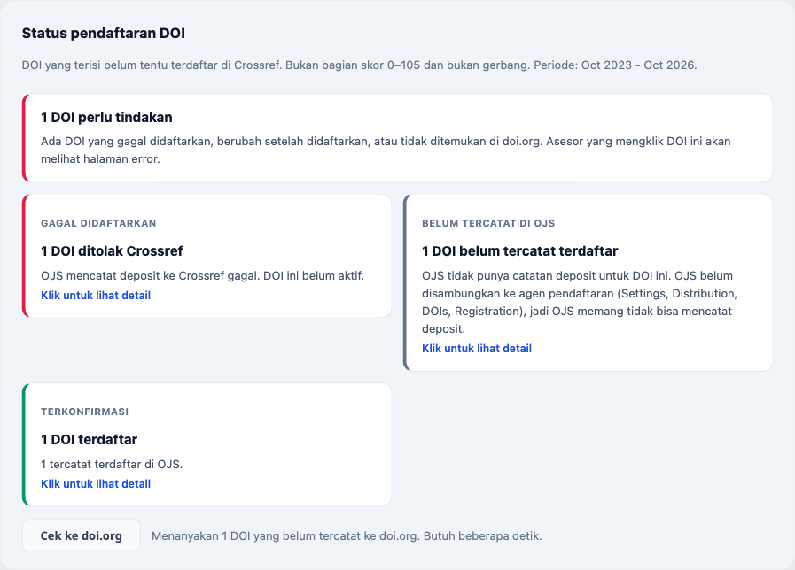Click the '1 tercatat terdaftar di OJS.' text
This screenshot has width=795, height=570.
click(x=112, y=464)
